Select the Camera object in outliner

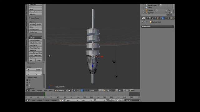click(151, 10)
